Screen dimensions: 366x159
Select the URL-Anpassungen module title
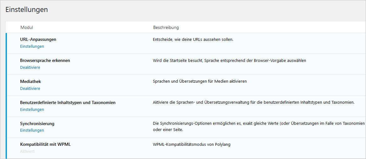38,40
